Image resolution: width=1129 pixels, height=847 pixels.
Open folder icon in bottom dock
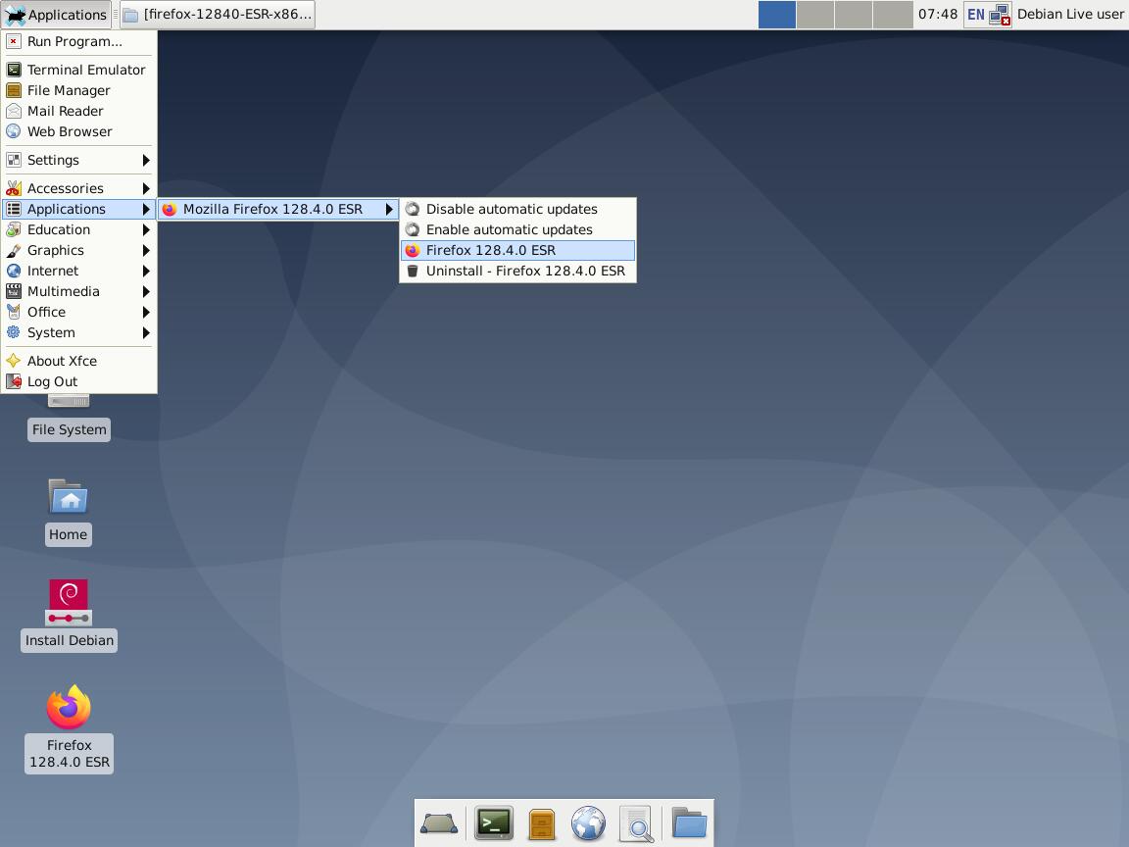point(689,822)
